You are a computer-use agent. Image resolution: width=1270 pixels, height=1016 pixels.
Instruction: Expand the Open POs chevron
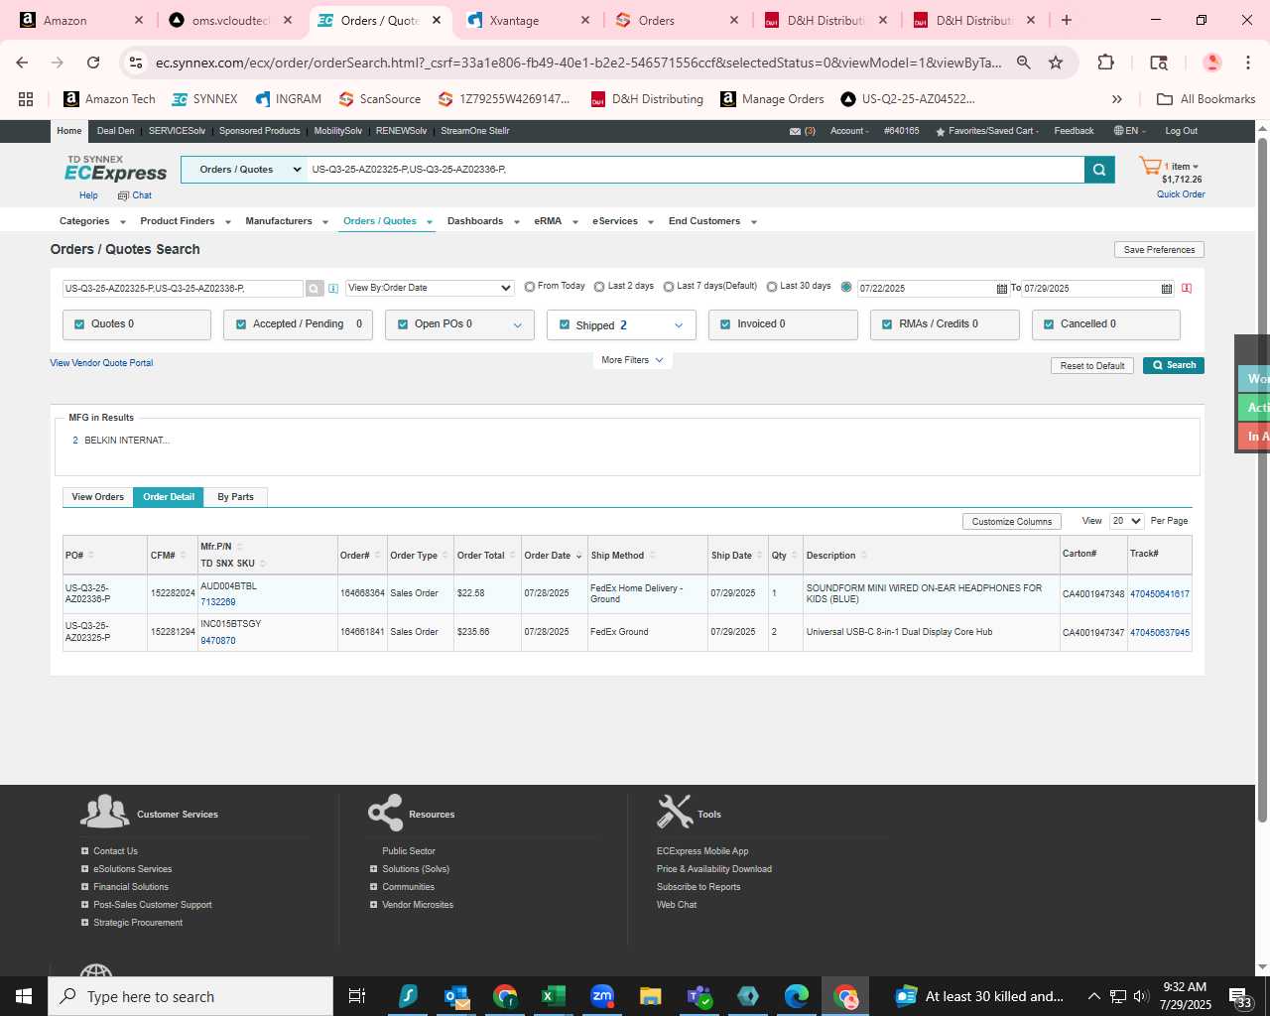point(517,325)
